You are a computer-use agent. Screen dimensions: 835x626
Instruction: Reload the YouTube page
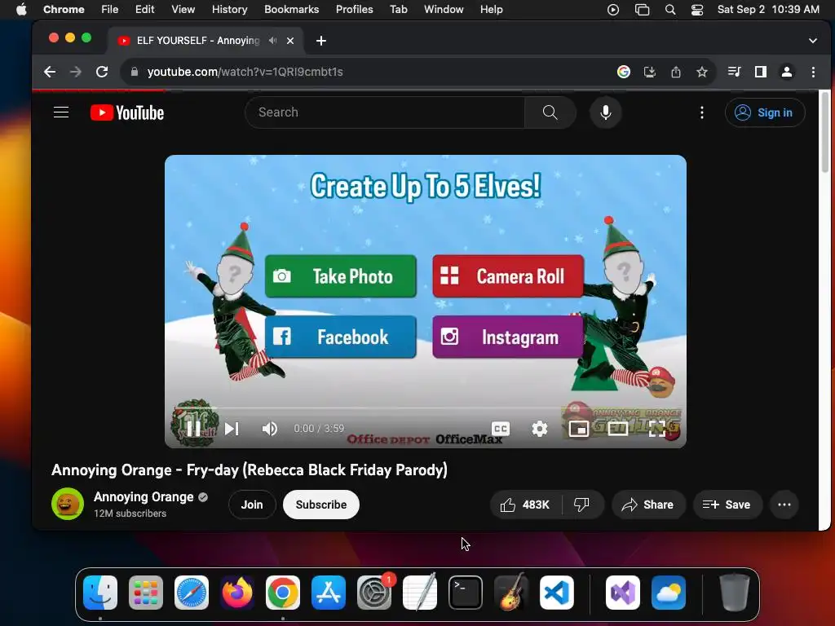102,72
